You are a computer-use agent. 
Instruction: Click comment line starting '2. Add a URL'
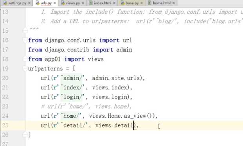142,21
